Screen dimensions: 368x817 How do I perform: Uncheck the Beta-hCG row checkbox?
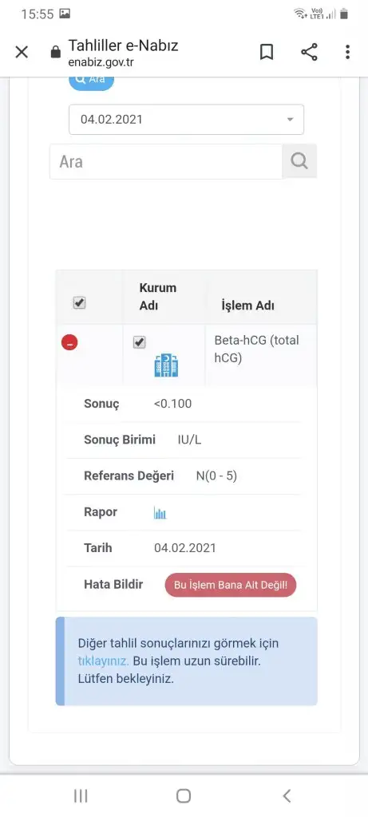[x=139, y=342]
